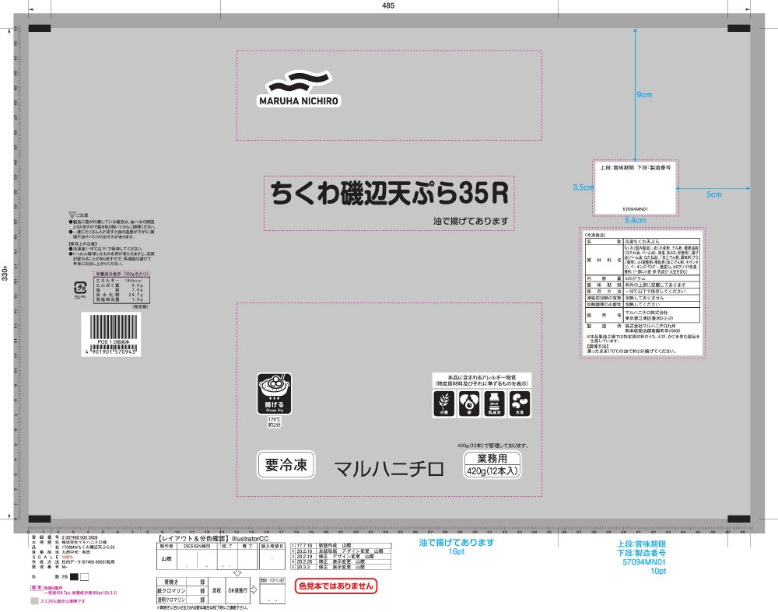Click the 420g(12本)で管理しております note

(x=492, y=446)
